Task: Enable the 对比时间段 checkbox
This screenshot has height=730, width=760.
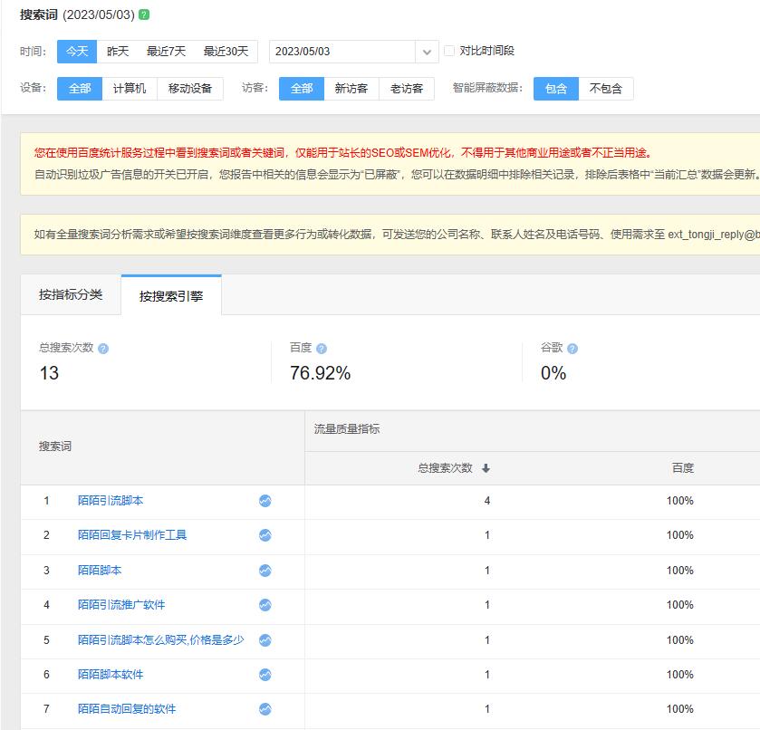Action: point(449,52)
